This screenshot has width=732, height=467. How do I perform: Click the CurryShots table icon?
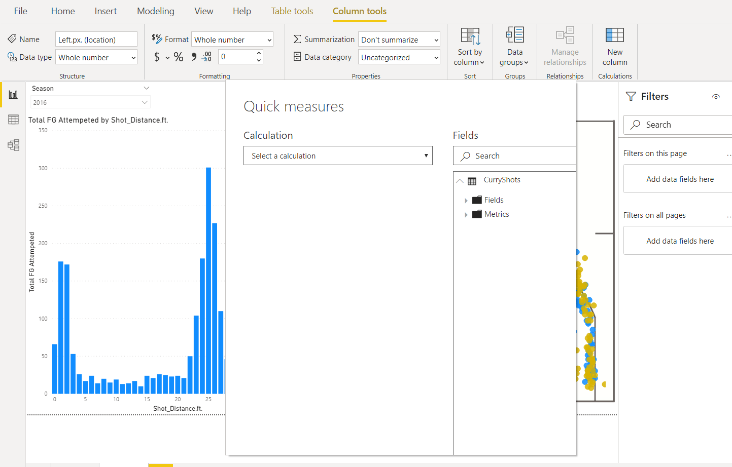tap(472, 181)
